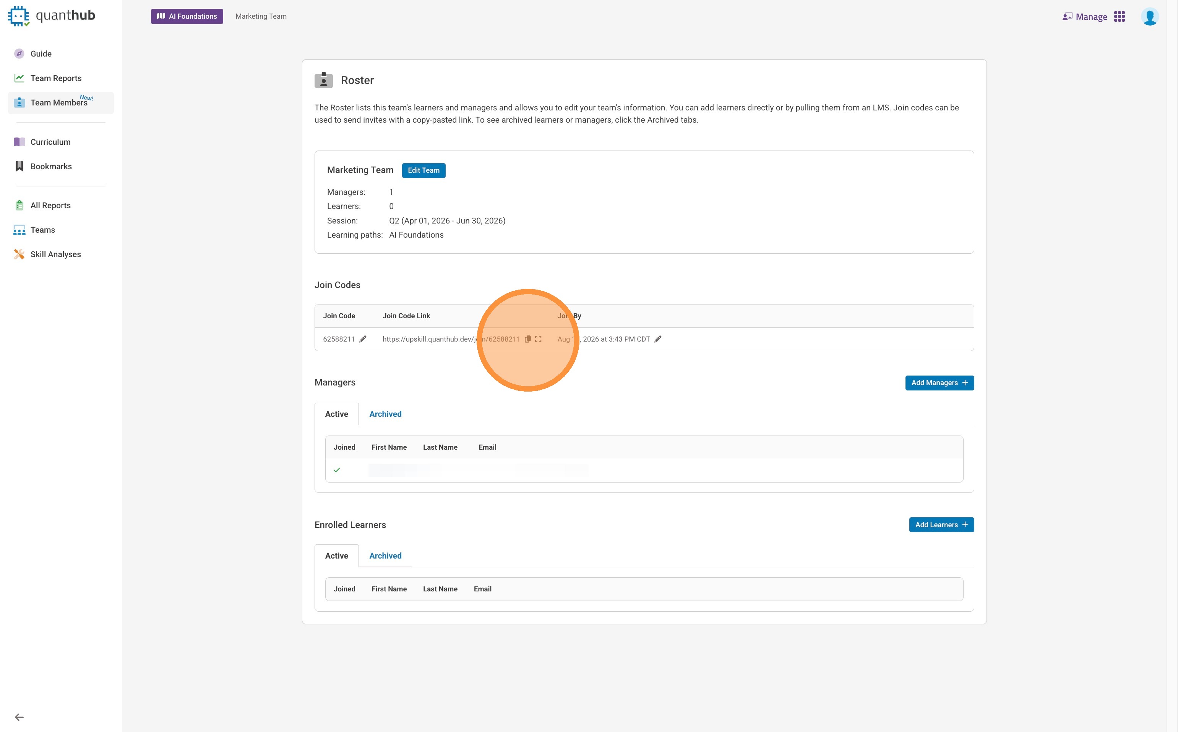Copy the join code link
This screenshot has width=1178, height=732.
[x=528, y=339]
